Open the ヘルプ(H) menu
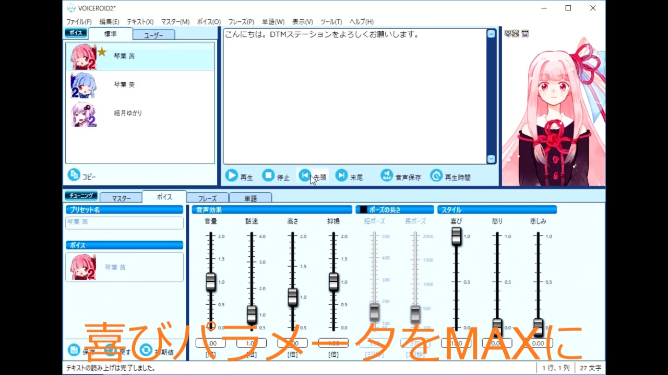Image resolution: width=668 pixels, height=375 pixels. [x=361, y=22]
